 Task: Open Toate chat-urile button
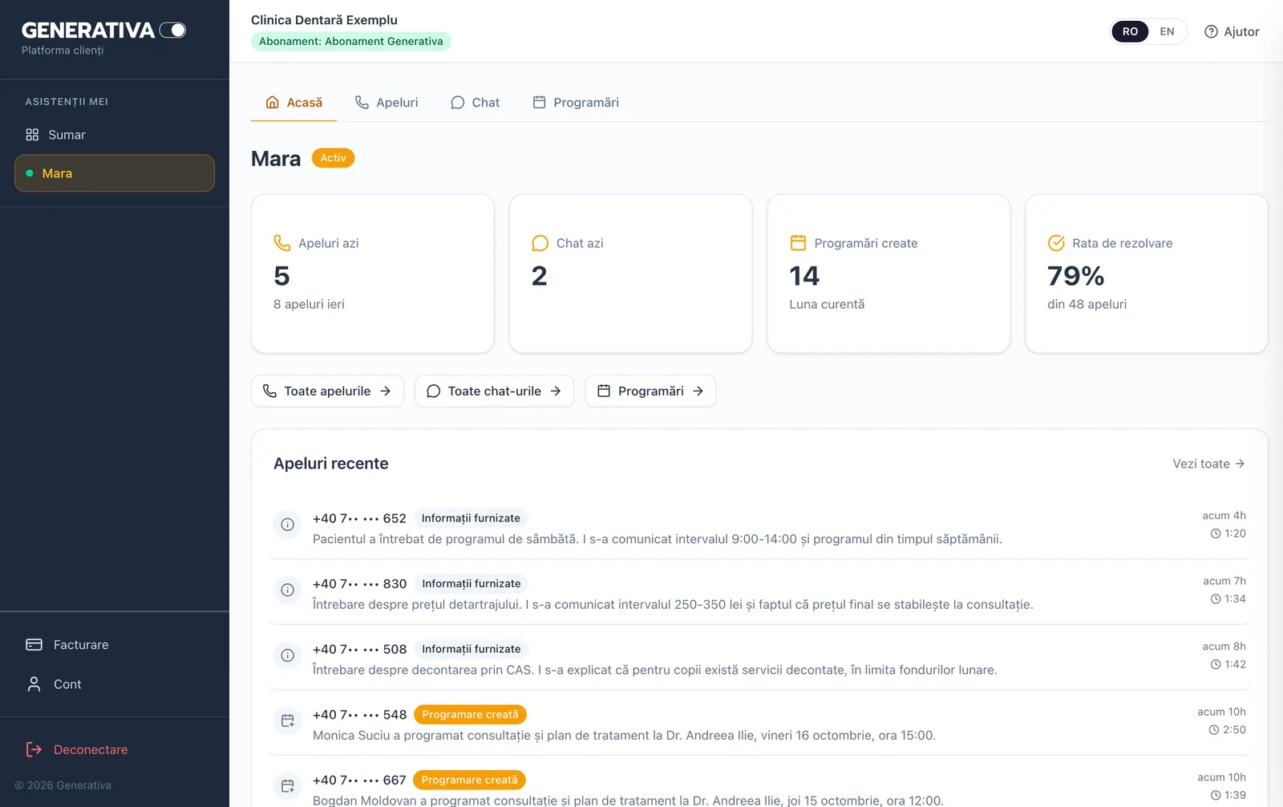coord(494,391)
